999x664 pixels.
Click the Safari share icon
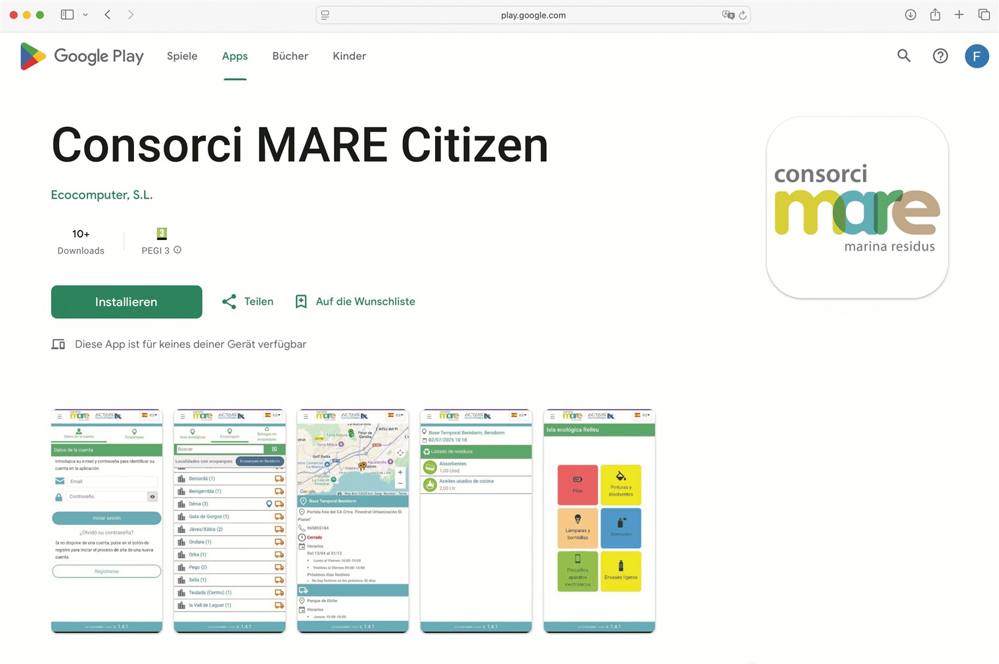tap(935, 14)
